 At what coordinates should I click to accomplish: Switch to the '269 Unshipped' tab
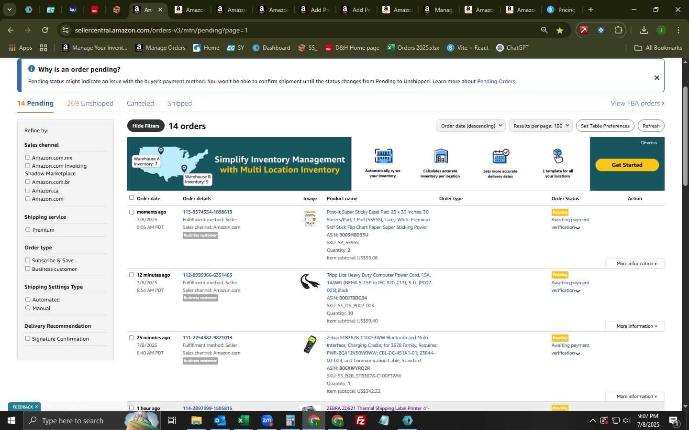tap(90, 103)
